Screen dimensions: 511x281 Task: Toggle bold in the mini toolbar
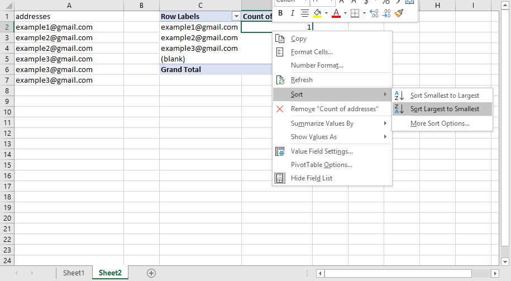280,13
